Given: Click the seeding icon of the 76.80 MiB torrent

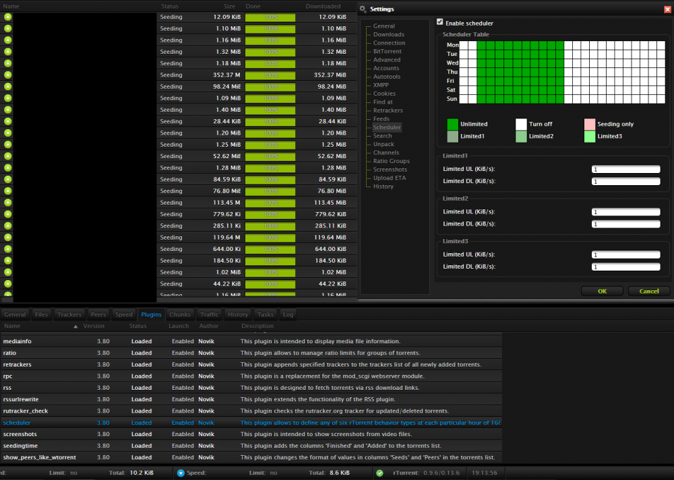Looking at the screenshot, I should click(x=7, y=191).
